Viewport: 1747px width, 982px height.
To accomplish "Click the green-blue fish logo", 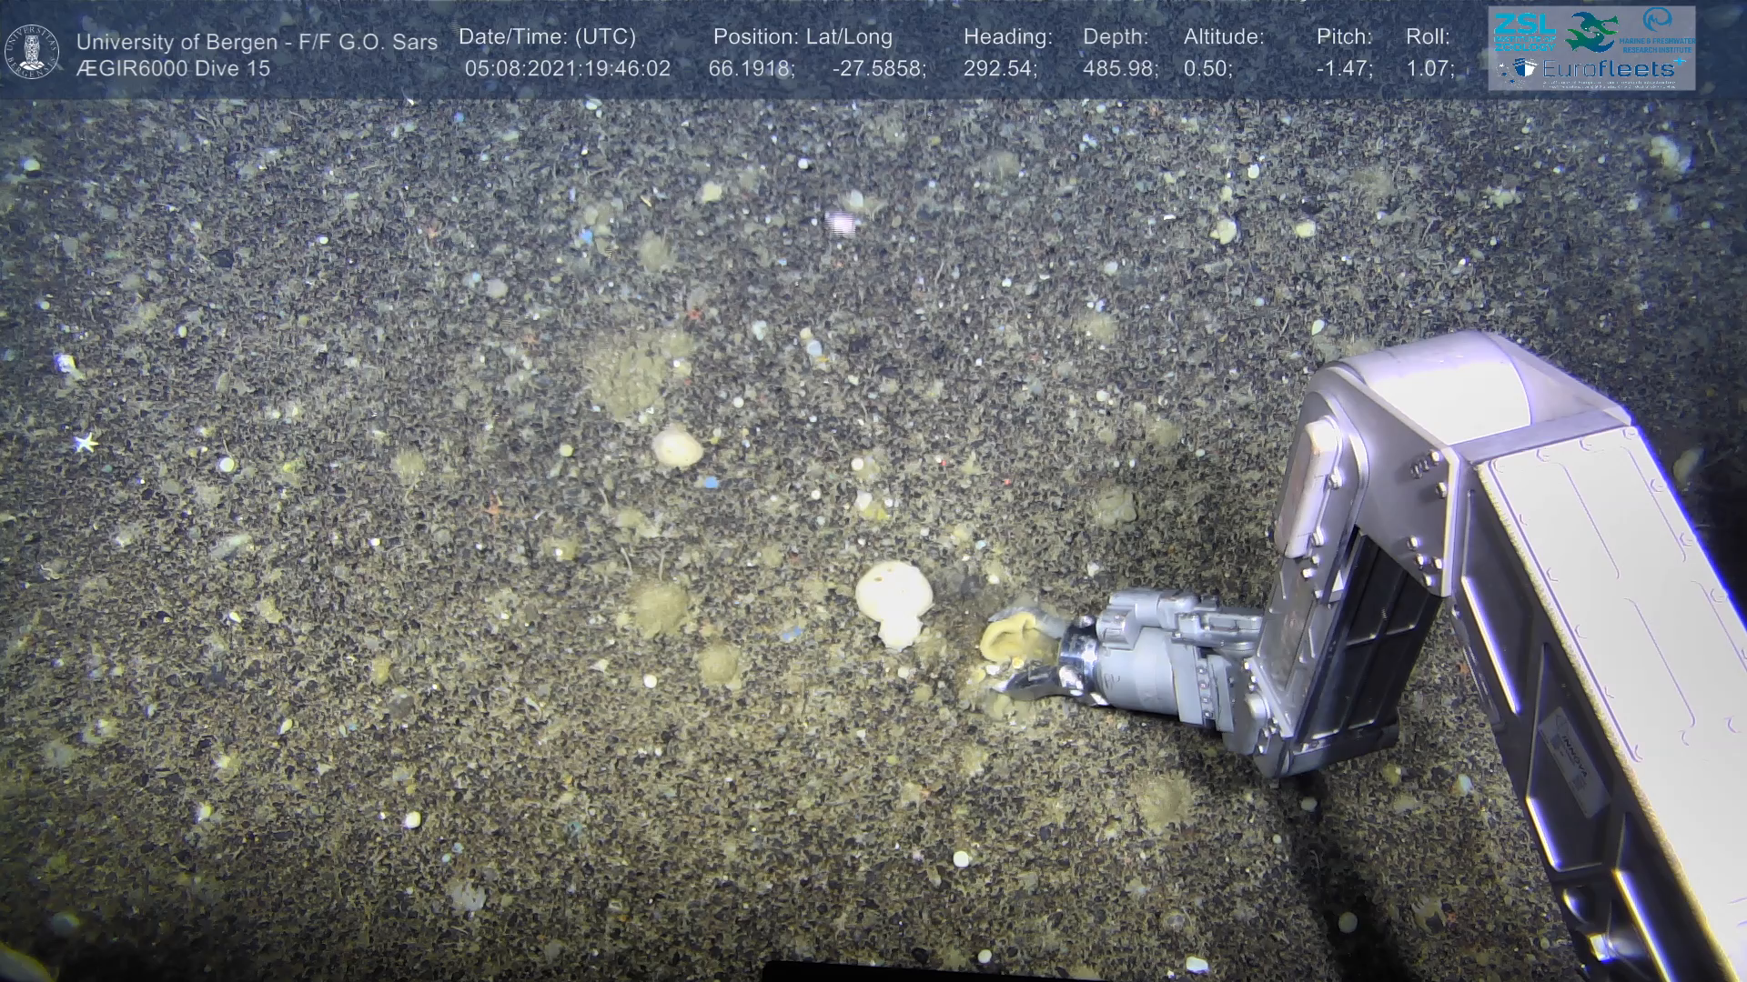I will pos(1590,32).
